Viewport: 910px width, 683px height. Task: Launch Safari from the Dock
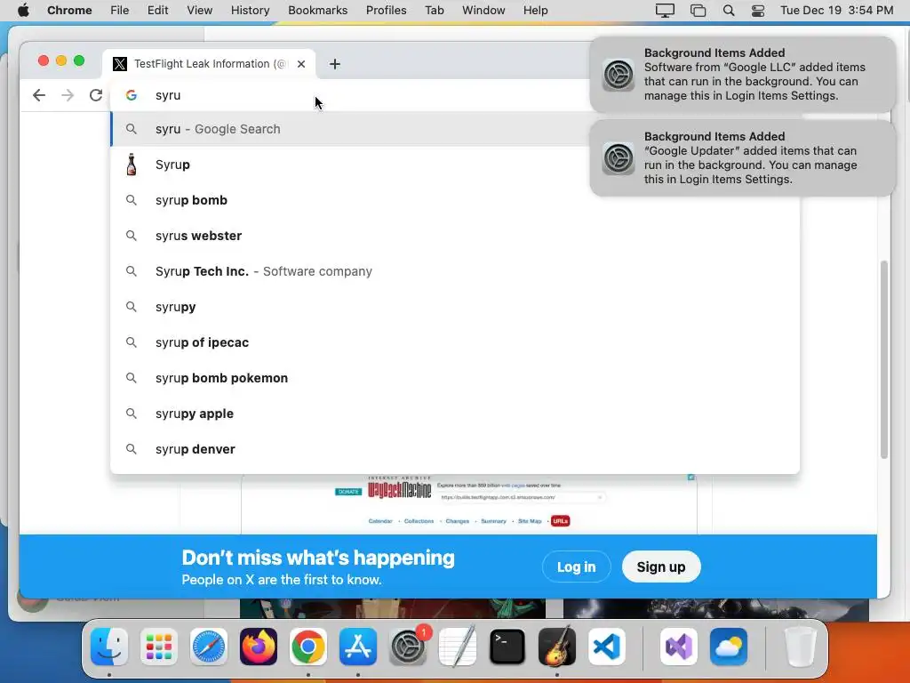pyautogui.click(x=209, y=647)
